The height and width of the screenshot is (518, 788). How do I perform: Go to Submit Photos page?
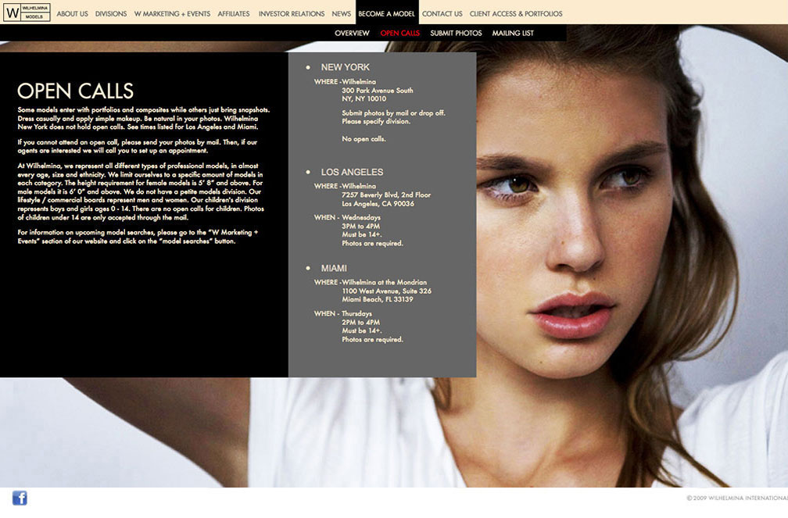456,34
